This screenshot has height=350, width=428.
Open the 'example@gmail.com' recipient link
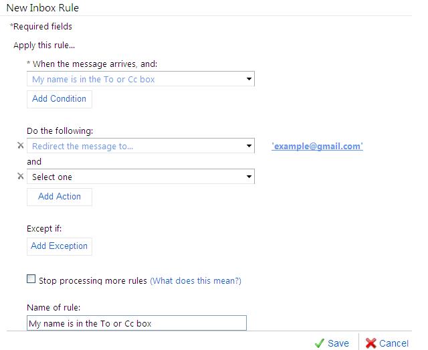pyautogui.click(x=317, y=146)
